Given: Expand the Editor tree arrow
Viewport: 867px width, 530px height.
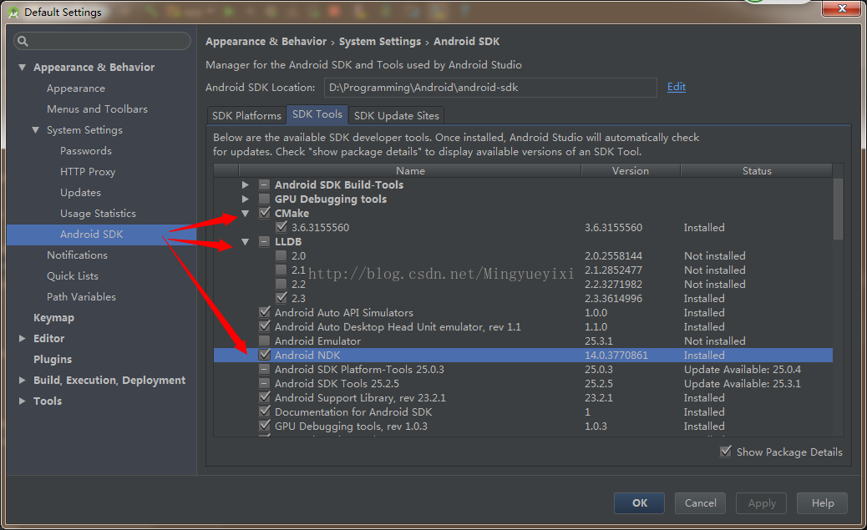Looking at the screenshot, I should 22,338.
